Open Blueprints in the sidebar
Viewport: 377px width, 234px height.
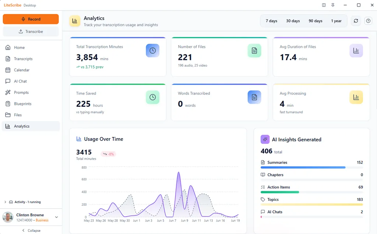pos(31,104)
